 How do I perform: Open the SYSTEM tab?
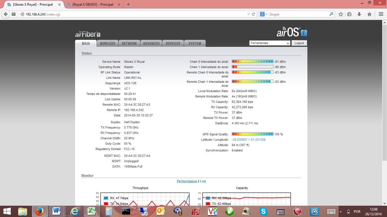pyautogui.click(x=195, y=44)
